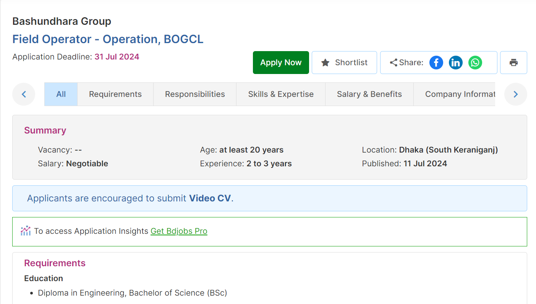536x304 pixels.
Task: Go to Skills & Expertise tab
Action: coord(281,94)
